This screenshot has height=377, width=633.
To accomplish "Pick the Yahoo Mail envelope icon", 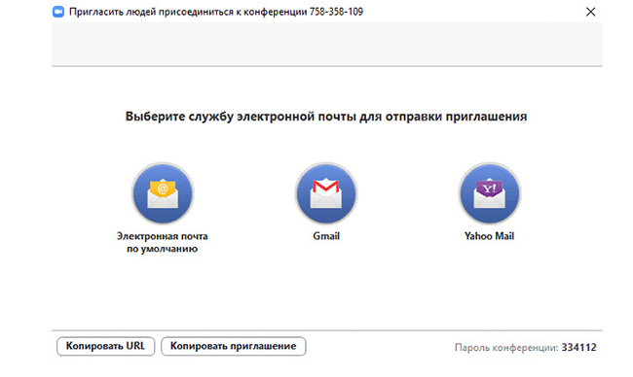I will (489, 193).
